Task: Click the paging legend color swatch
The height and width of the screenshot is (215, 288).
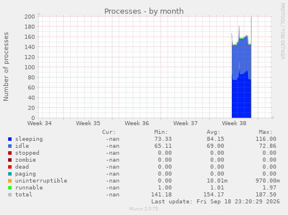Action: (10, 174)
